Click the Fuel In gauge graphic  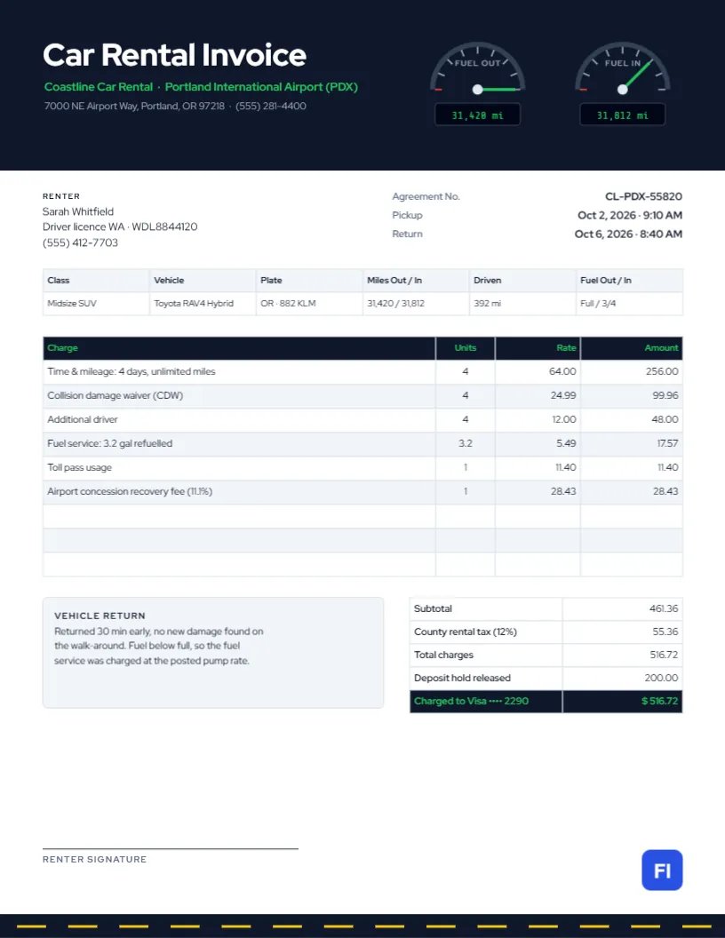tap(623, 68)
